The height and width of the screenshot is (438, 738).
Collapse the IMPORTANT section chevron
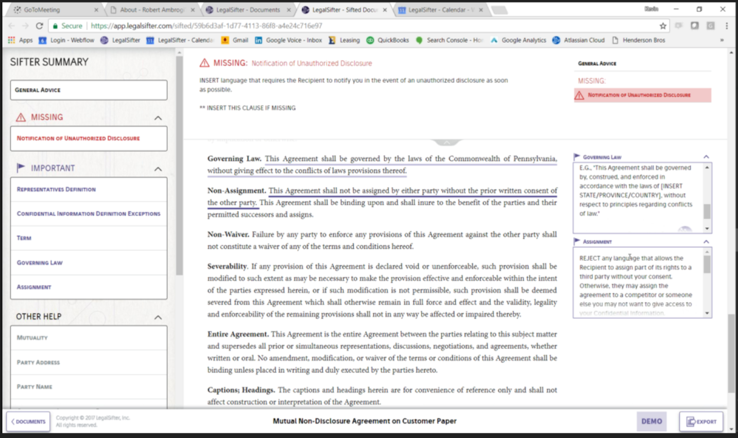(158, 169)
